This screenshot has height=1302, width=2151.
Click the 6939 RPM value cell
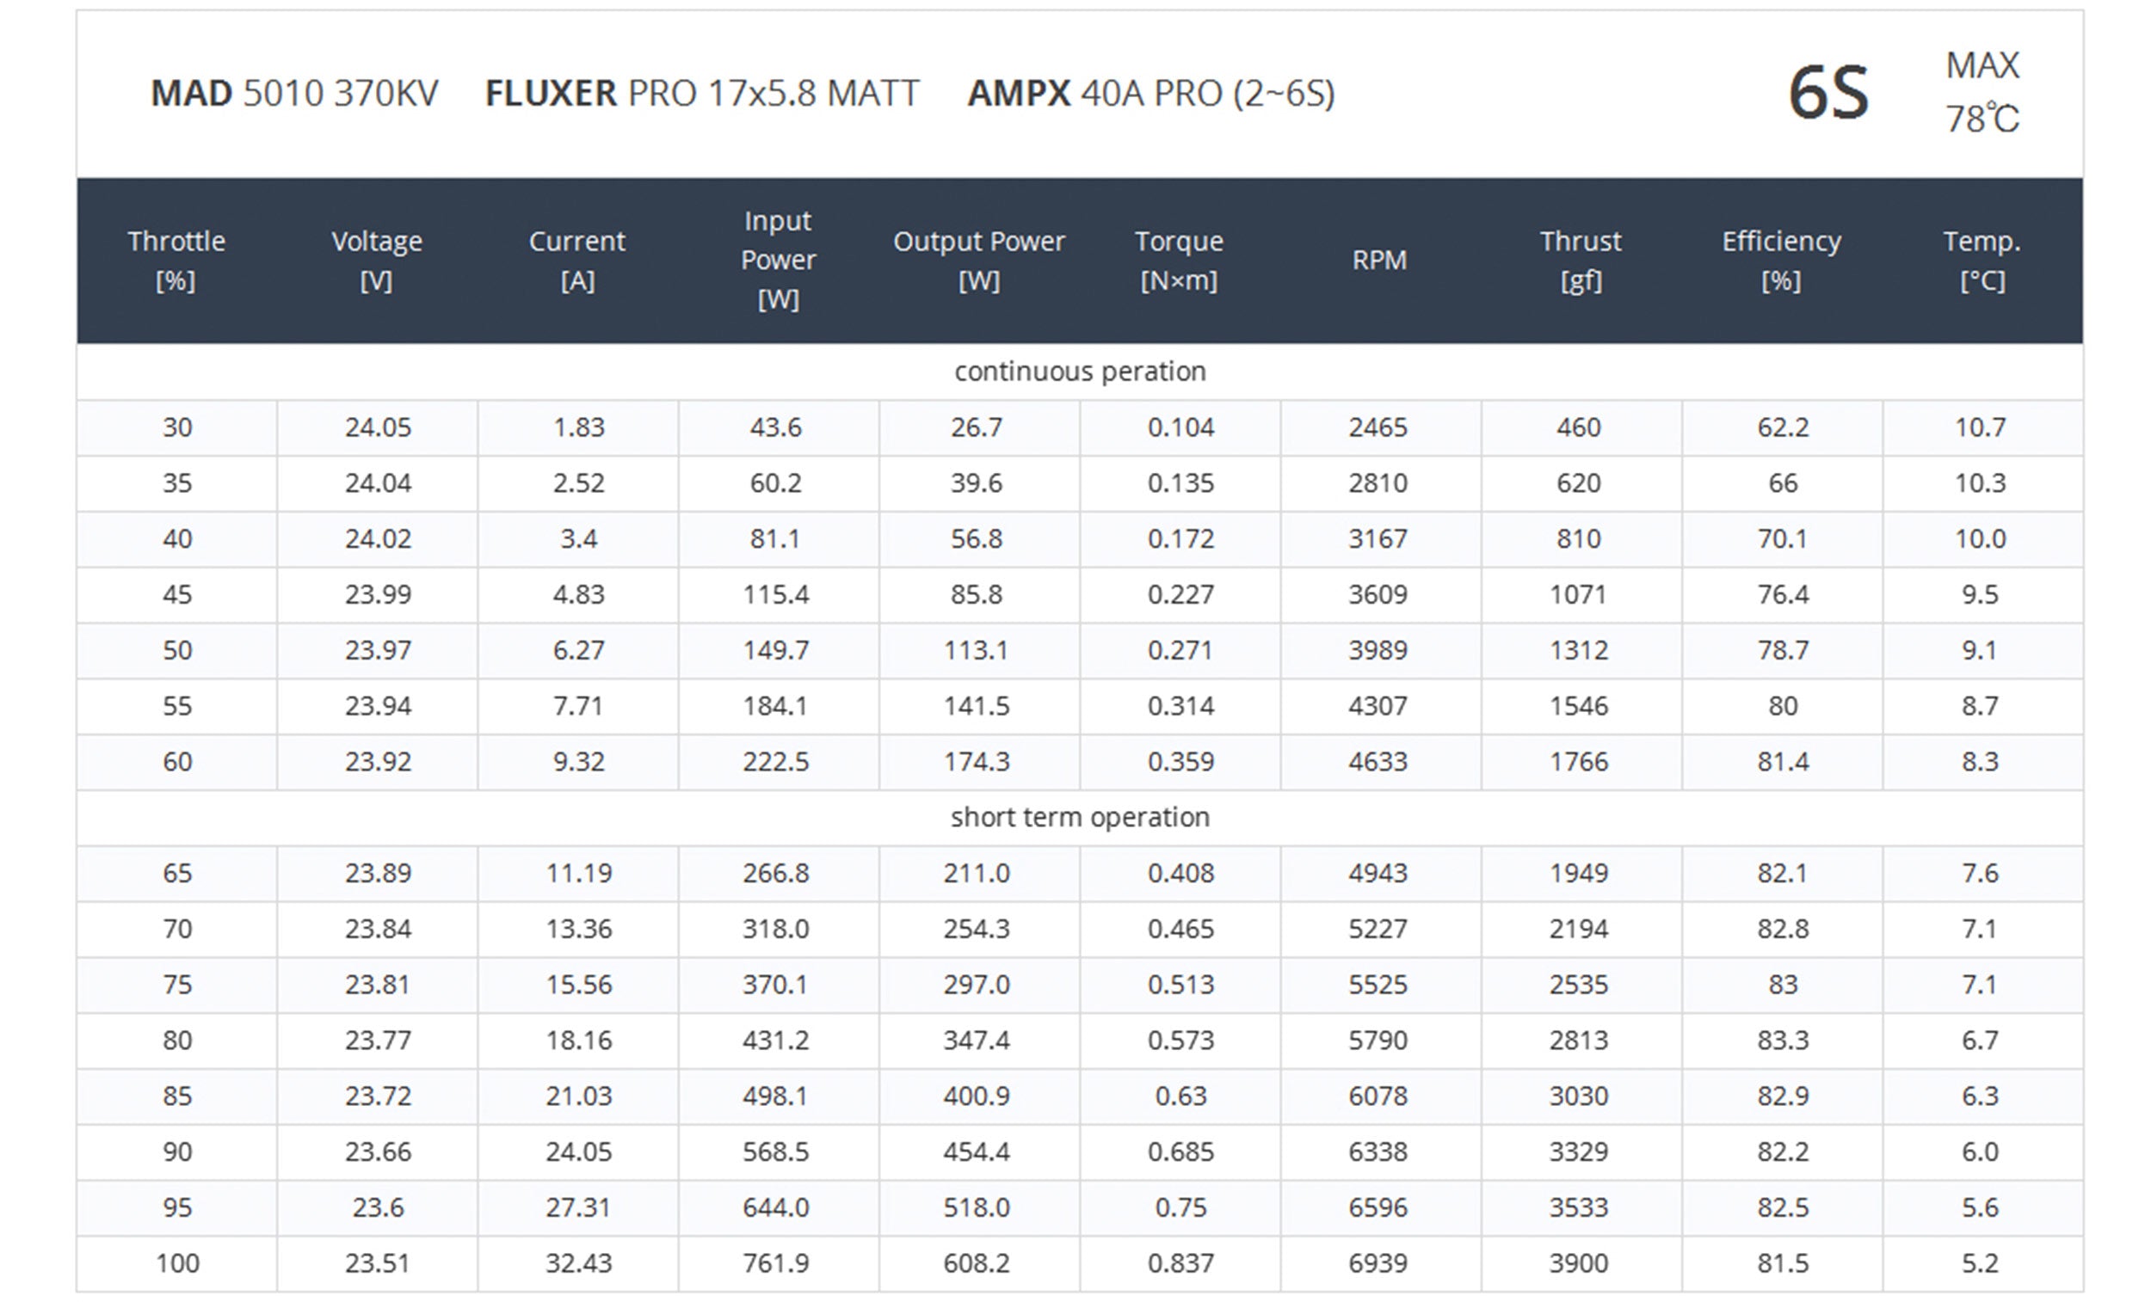point(1378,1263)
